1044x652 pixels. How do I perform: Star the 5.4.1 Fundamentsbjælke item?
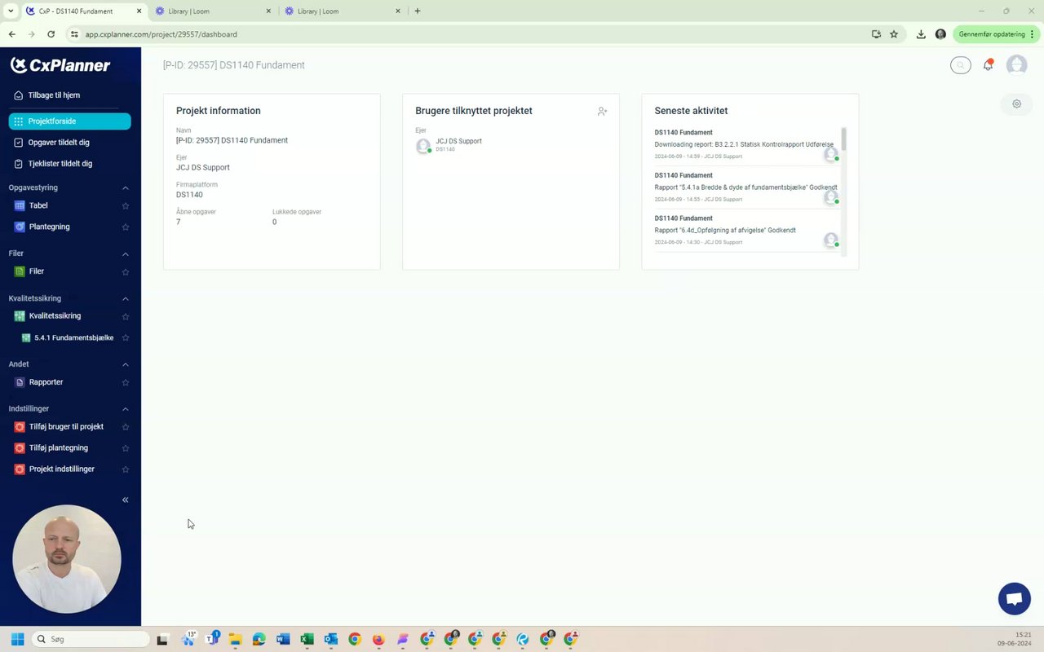(x=126, y=337)
